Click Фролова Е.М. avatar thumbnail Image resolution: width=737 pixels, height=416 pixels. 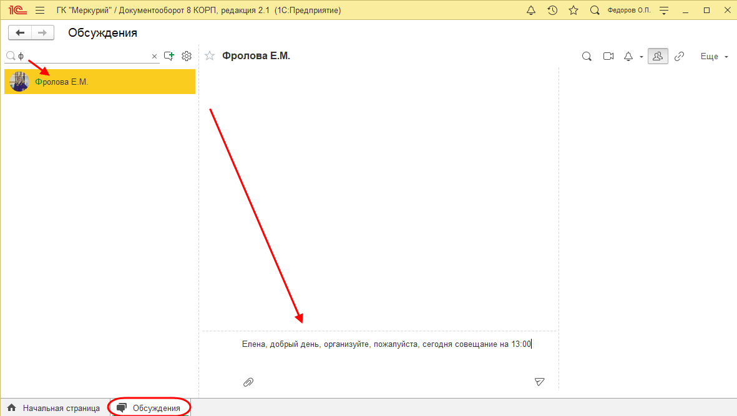(19, 82)
